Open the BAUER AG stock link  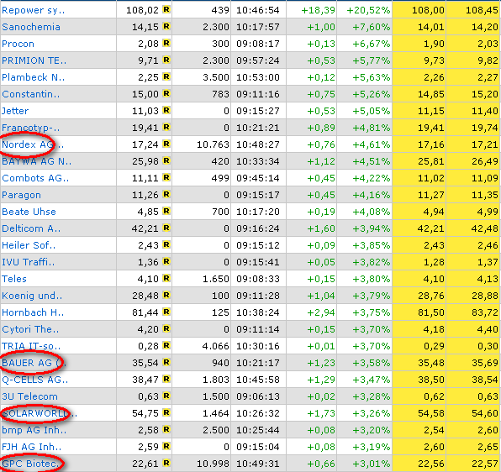click(x=27, y=363)
